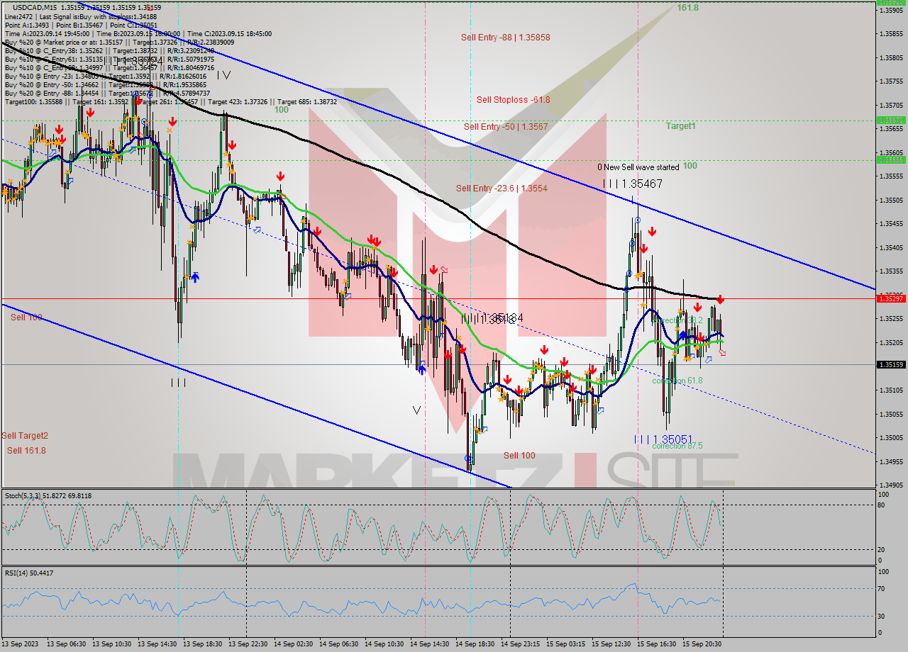Click the 1.35755 price axis label
Image resolution: width=908 pixels, height=652 pixels.
(891, 81)
